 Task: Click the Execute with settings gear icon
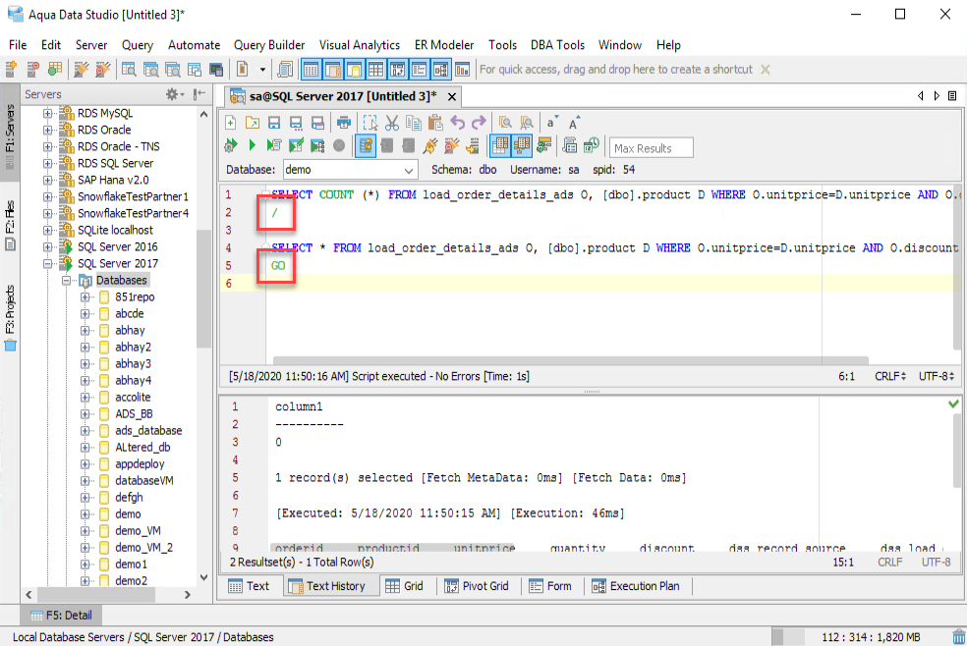pos(231,146)
